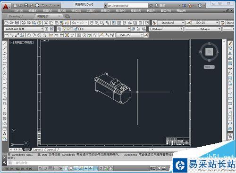This screenshot has width=236, height=173.
Task: Click the Linear dimension tool
Action: (x=7, y=35)
